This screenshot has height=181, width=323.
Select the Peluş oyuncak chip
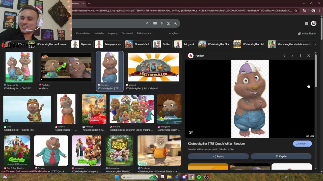tap(109, 44)
